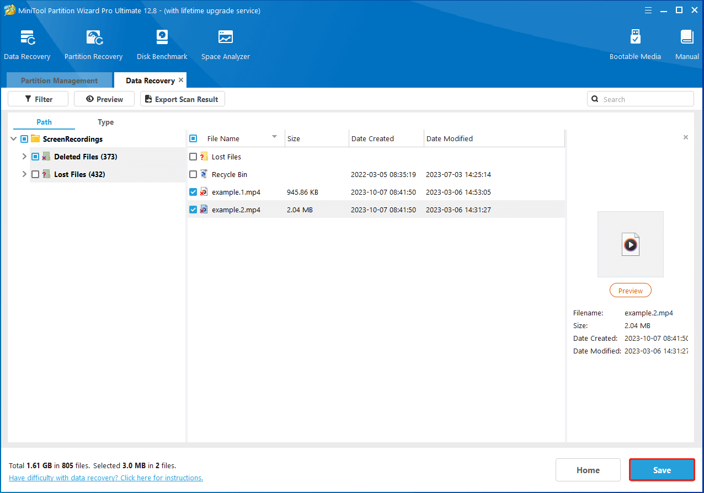Click the search magnifier icon

coord(595,99)
